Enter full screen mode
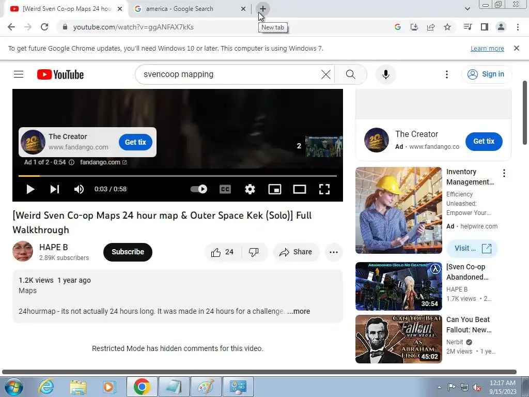This screenshot has width=529, height=397. [324, 189]
